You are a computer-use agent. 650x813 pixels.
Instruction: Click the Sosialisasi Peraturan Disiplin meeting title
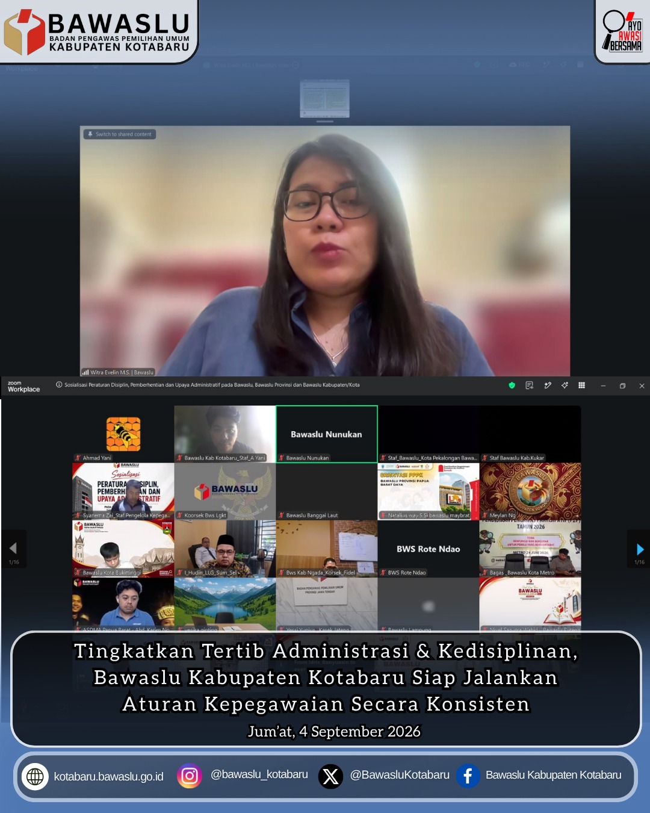[212, 385]
